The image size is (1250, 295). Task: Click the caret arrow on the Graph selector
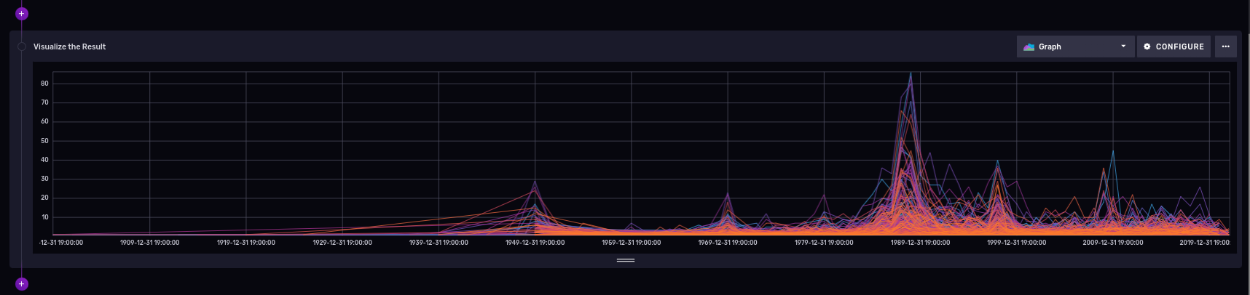point(1123,47)
